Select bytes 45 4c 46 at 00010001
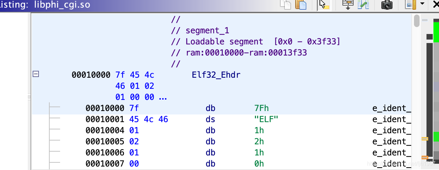This screenshot has height=170, width=439. [x=149, y=119]
